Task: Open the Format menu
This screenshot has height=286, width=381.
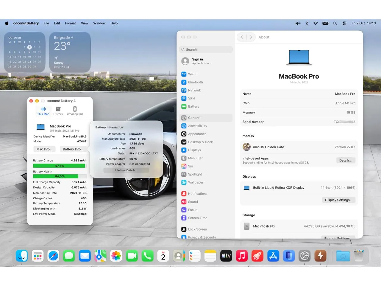Action: (70, 23)
